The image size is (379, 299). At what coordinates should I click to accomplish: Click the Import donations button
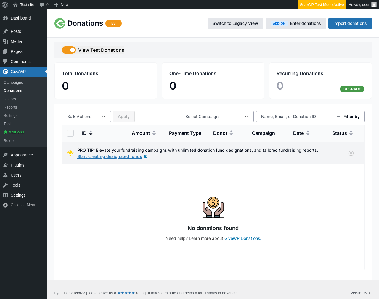pos(350,23)
